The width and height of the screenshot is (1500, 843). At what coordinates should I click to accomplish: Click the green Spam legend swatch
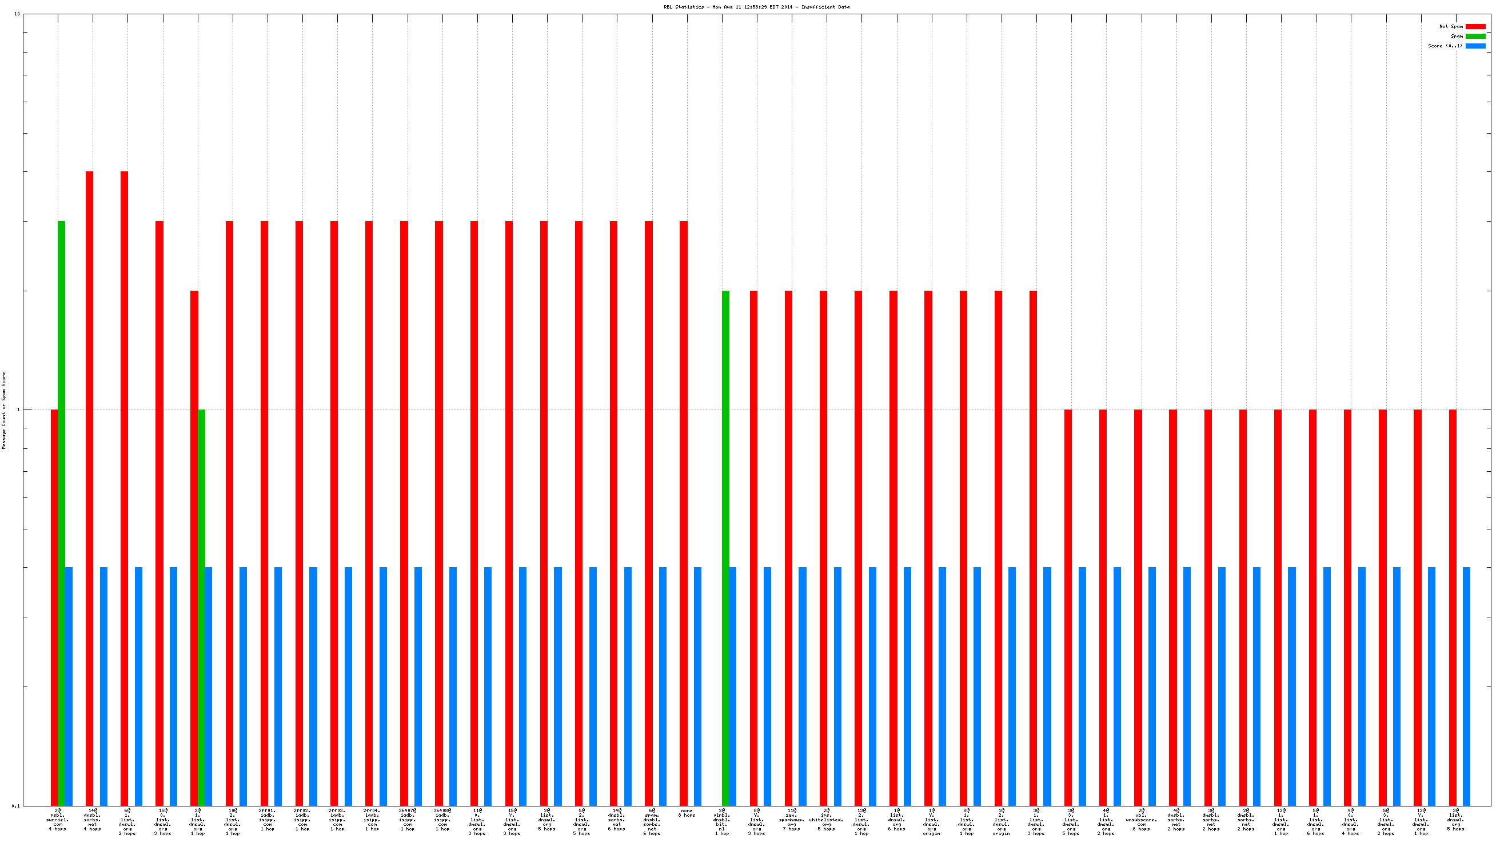coord(1475,36)
